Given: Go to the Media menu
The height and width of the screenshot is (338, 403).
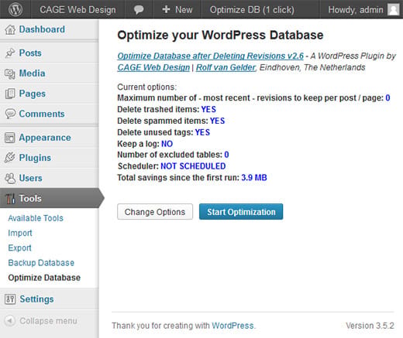Looking at the screenshot, I should pos(33,73).
